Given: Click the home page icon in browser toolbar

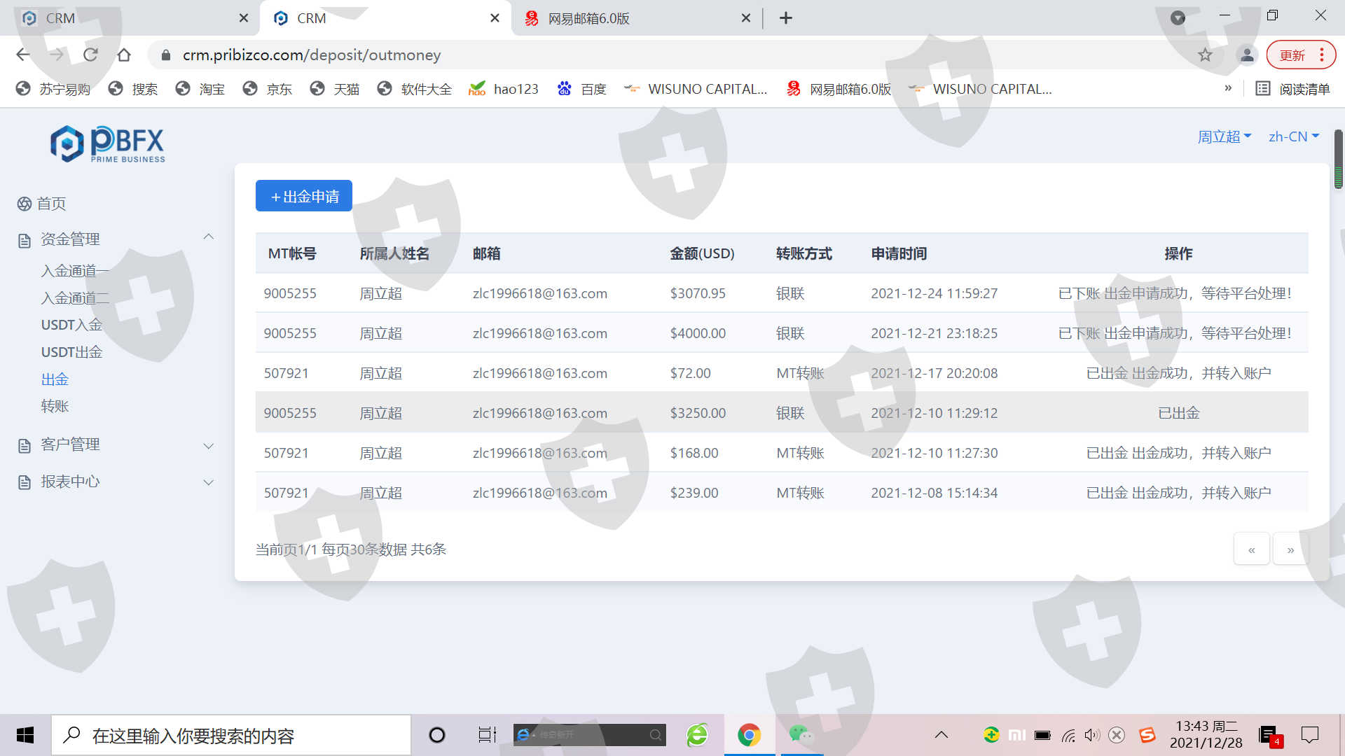Looking at the screenshot, I should point(124,55).
